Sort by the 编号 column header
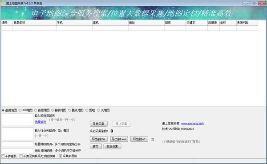 point(7,23)
